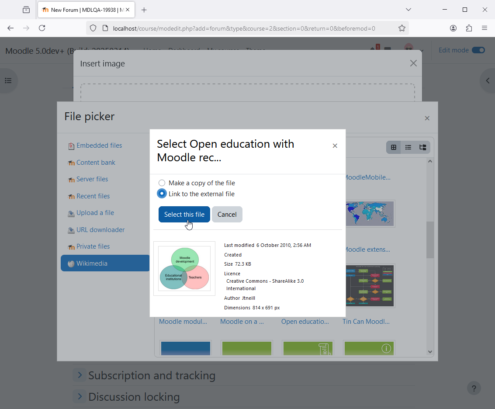The height and width of the screenshot is (409, 495).
Task: Click the tracking protection shield icon
Action: 93,28
